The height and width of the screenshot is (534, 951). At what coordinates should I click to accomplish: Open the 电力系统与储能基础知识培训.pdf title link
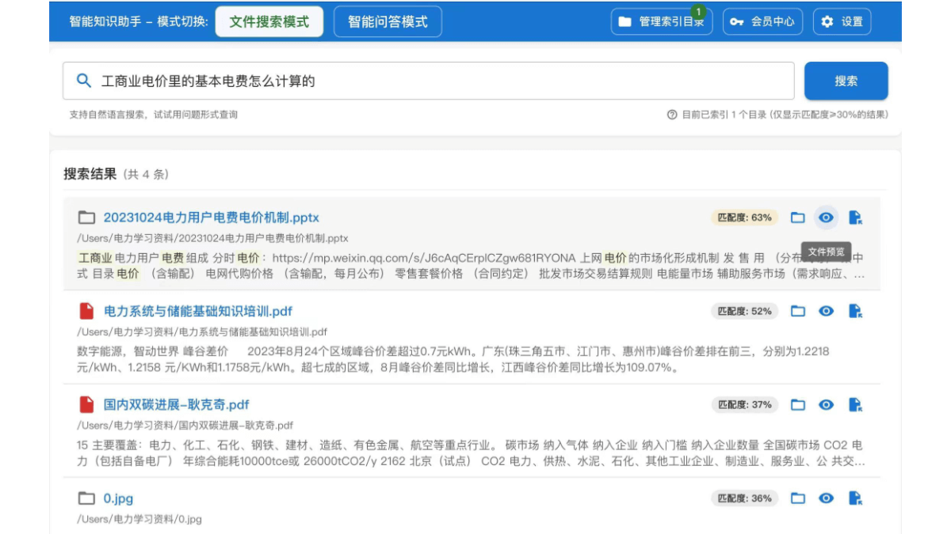[197, 311]
